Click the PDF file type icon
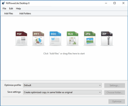 click(21, 39)
